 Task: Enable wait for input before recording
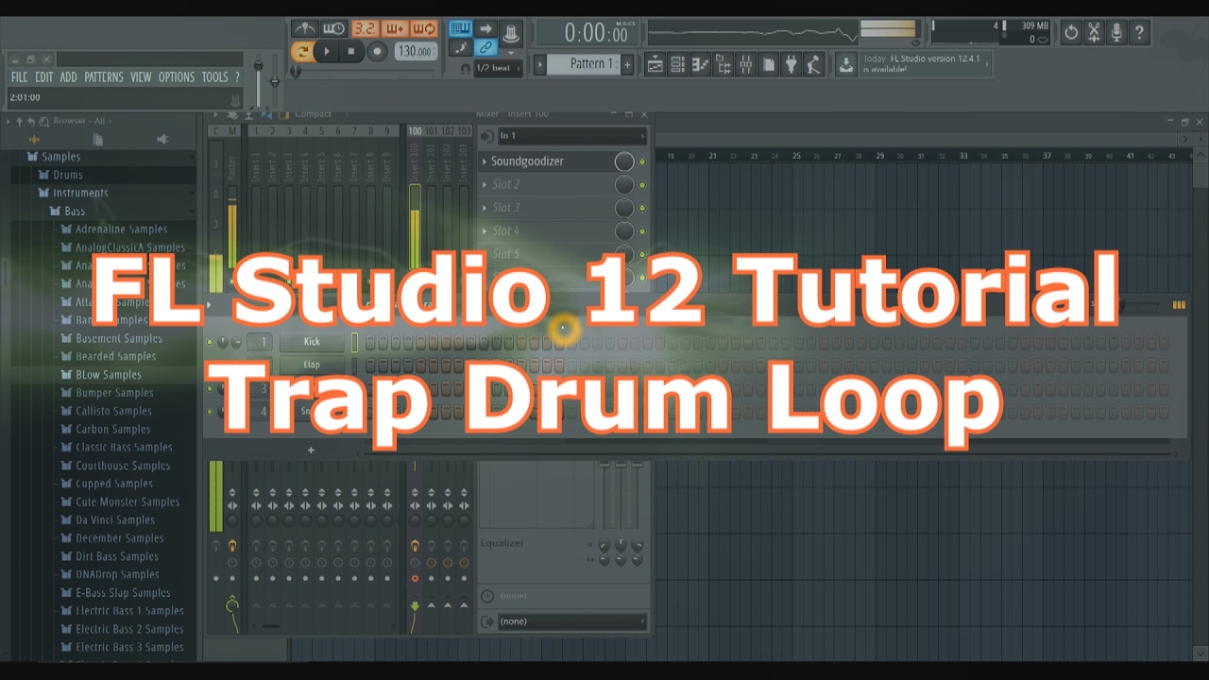click(x=333, y=29)
